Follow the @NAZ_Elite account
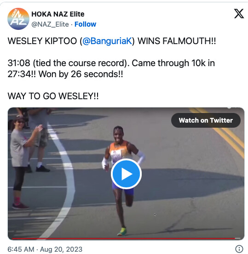 click(85, 24)
